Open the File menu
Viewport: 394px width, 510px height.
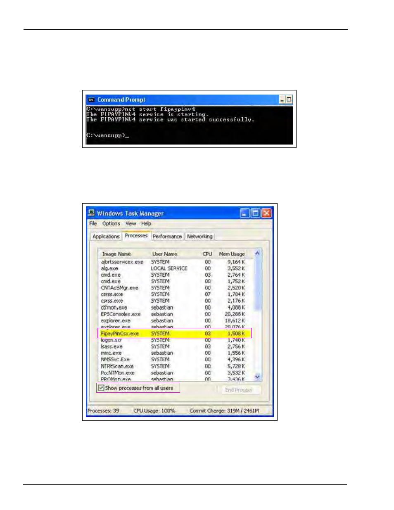[x=93, y=223]
